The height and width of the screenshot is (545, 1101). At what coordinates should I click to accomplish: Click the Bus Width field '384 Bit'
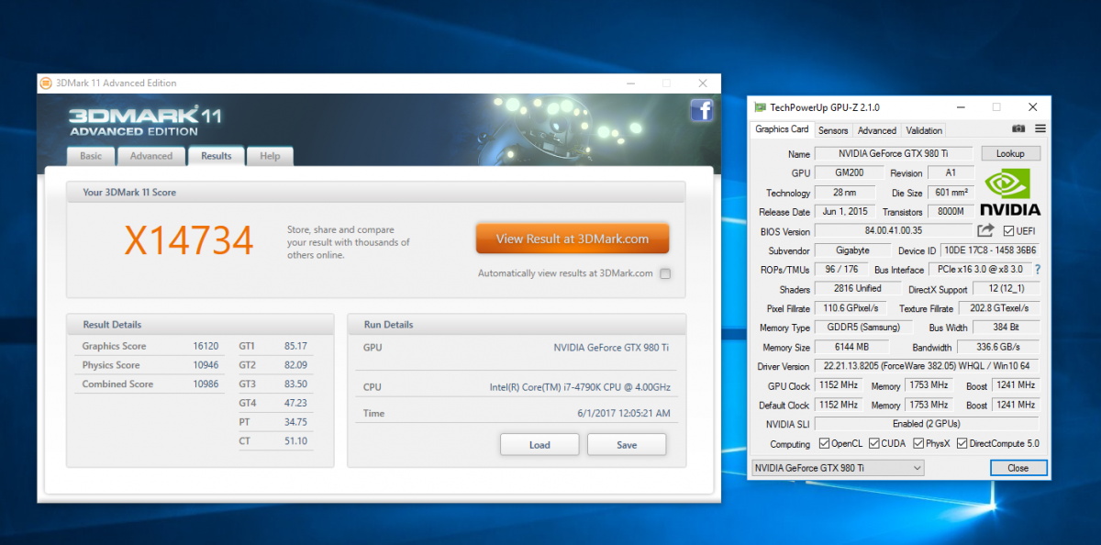pyautogui.click(x=1006, y=328)
